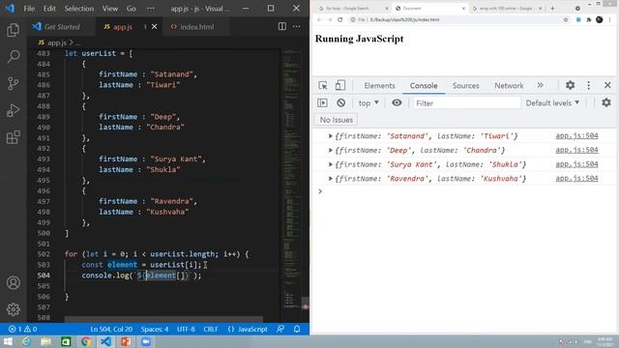
Task: Open the Default levels dropdown
Action: 552,103
